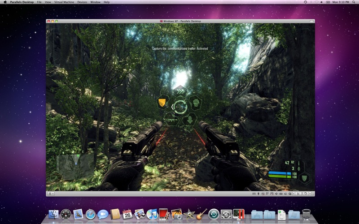Open Dashboard from the Dock

66,215
